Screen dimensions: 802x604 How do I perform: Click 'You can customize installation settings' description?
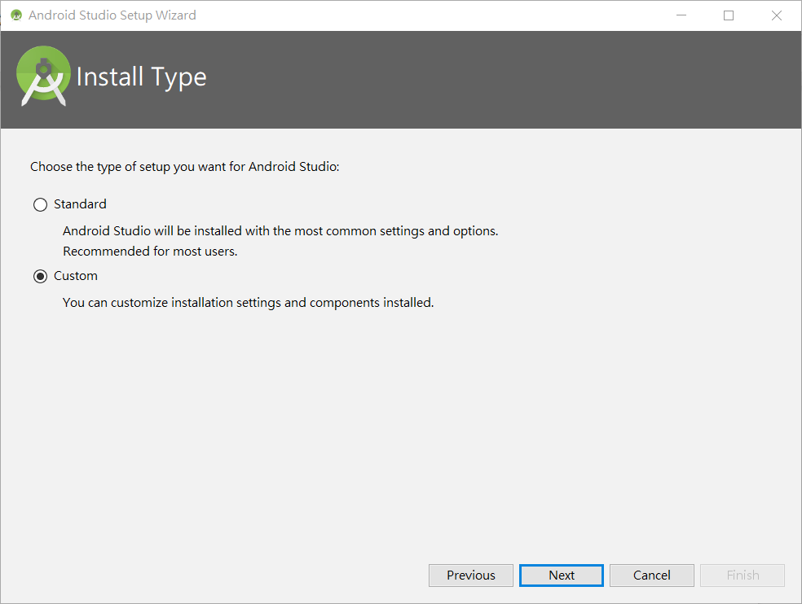(x=248, y=303)
